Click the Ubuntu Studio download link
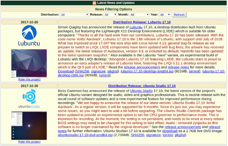The width and height of the screenshot is (228, 146). tap(170, 131)
